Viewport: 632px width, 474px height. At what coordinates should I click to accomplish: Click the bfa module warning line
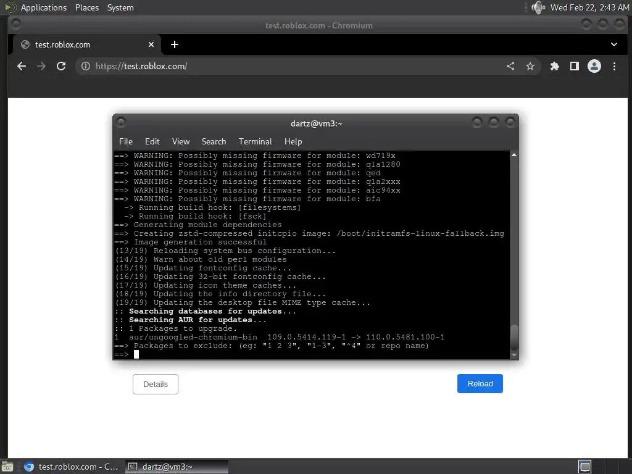[x=247, y=199]
